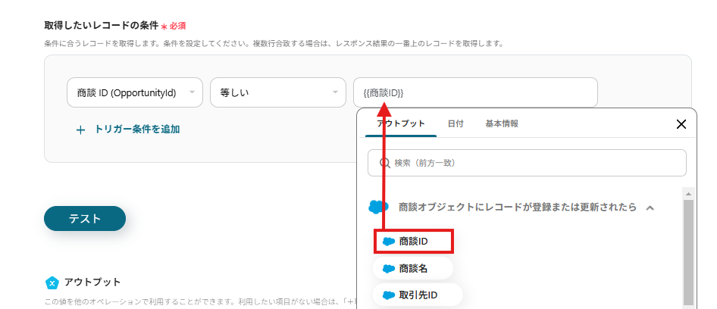Open the 等しい operator dropdown
The height and width of the screenshot is (309, 717).
coord(277,92)
